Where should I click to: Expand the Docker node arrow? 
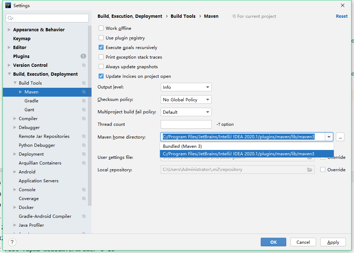[15, 207]
